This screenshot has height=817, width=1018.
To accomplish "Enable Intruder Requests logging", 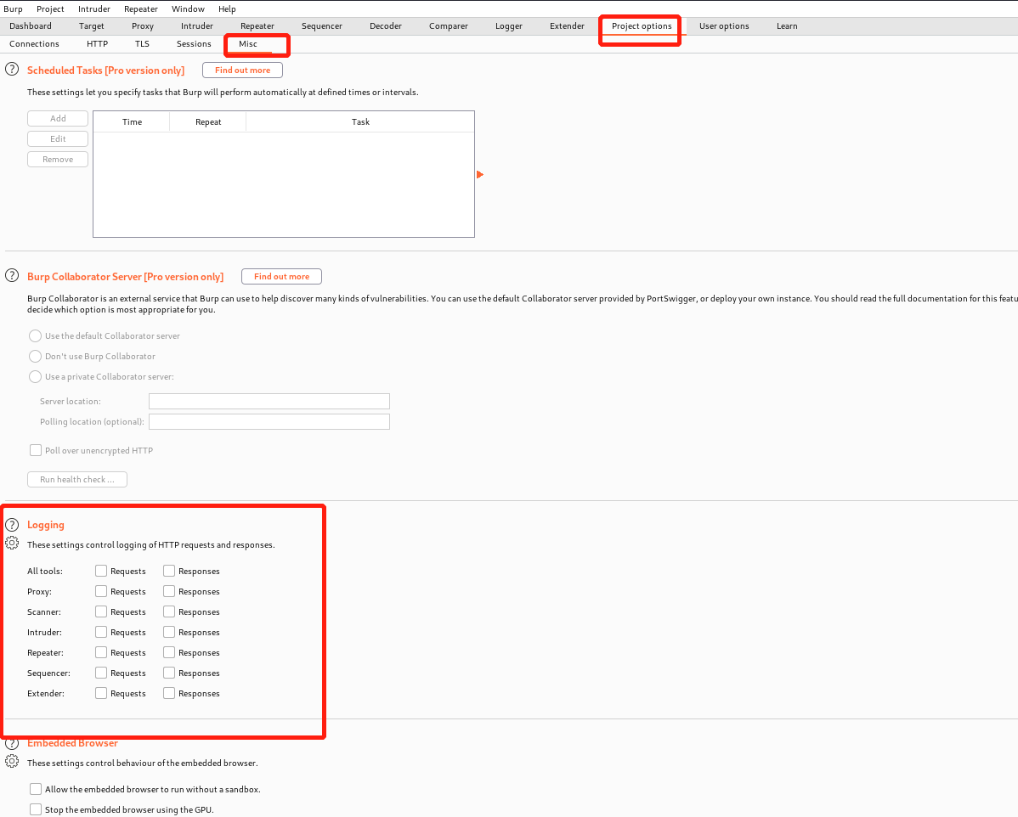I will point(100,631).
